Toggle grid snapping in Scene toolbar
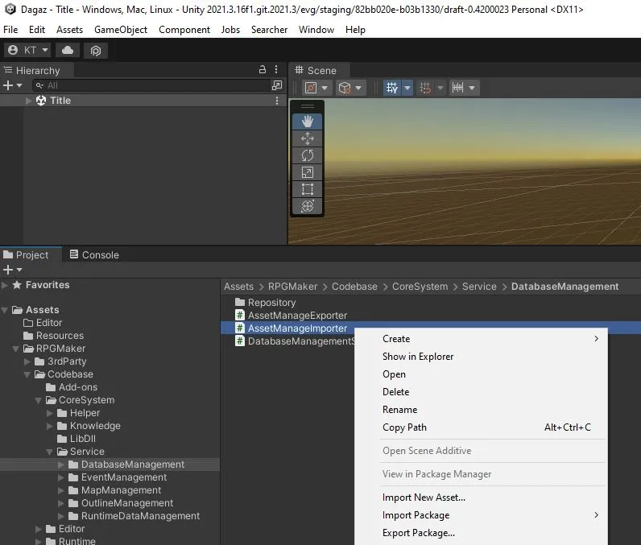This screenshot has width=641, height=545. click(426, 88)
